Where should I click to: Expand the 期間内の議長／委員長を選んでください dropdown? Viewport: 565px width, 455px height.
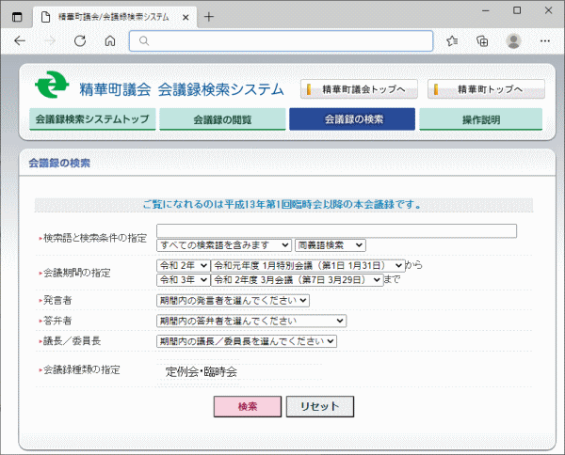tap(247, 341)
